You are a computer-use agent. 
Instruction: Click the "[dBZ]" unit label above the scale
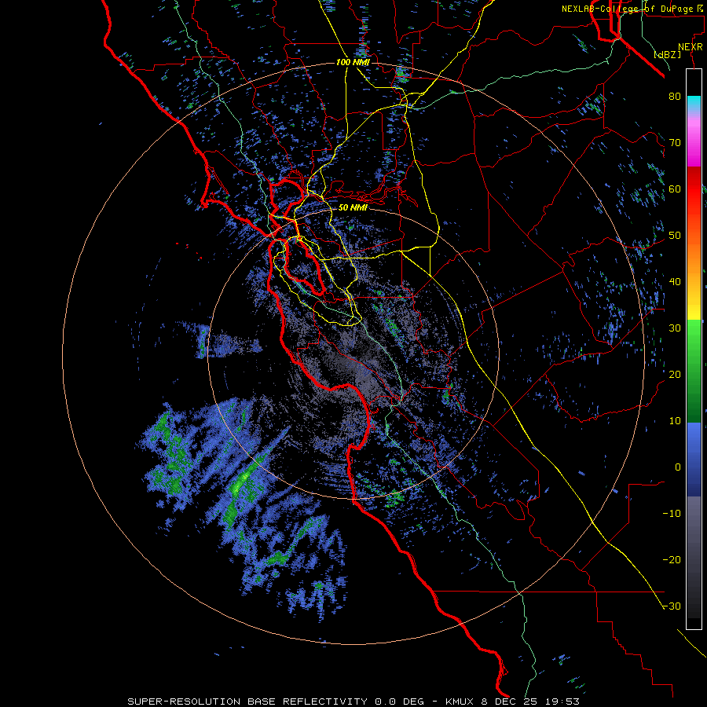(x=667, y=54)
